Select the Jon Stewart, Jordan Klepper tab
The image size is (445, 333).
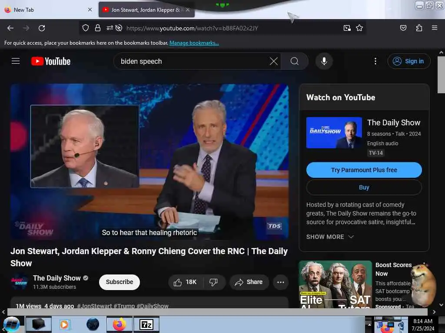(146, 10)
